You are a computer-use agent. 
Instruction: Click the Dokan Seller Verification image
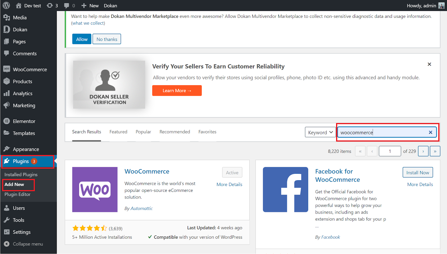point(109,85)
